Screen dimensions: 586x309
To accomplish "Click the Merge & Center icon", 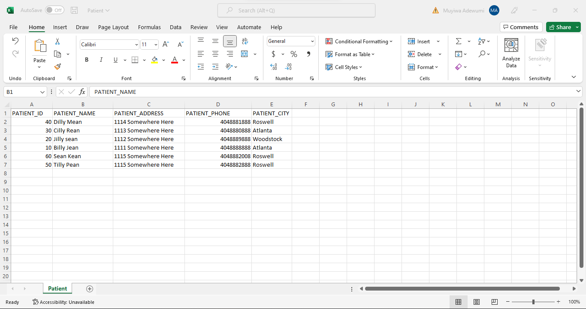I will 245,54.
